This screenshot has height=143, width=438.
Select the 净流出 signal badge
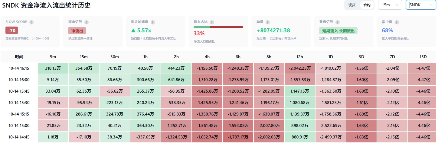pos(77,31)
